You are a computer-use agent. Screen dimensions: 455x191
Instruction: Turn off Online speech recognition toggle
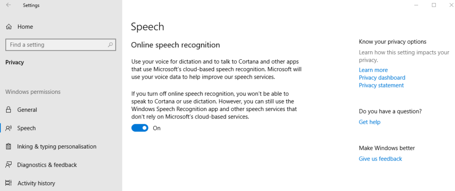point(140,128)
